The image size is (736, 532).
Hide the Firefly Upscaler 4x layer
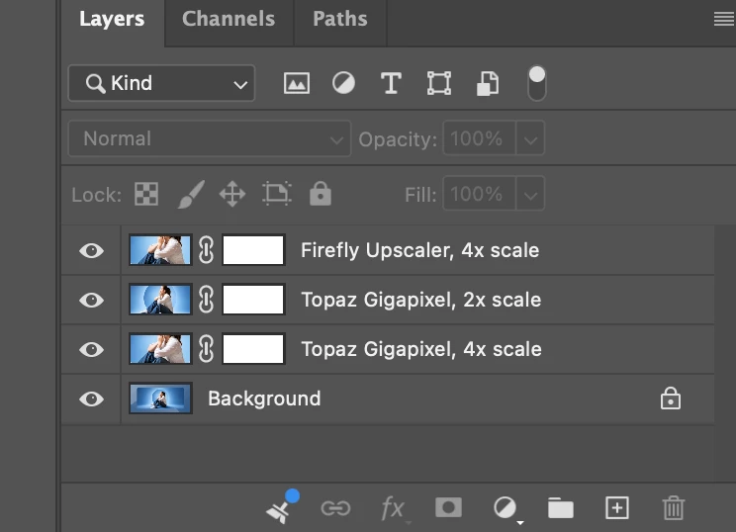click(x=92, y=250)
